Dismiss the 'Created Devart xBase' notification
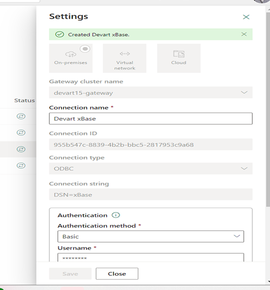 coord(244,34)
